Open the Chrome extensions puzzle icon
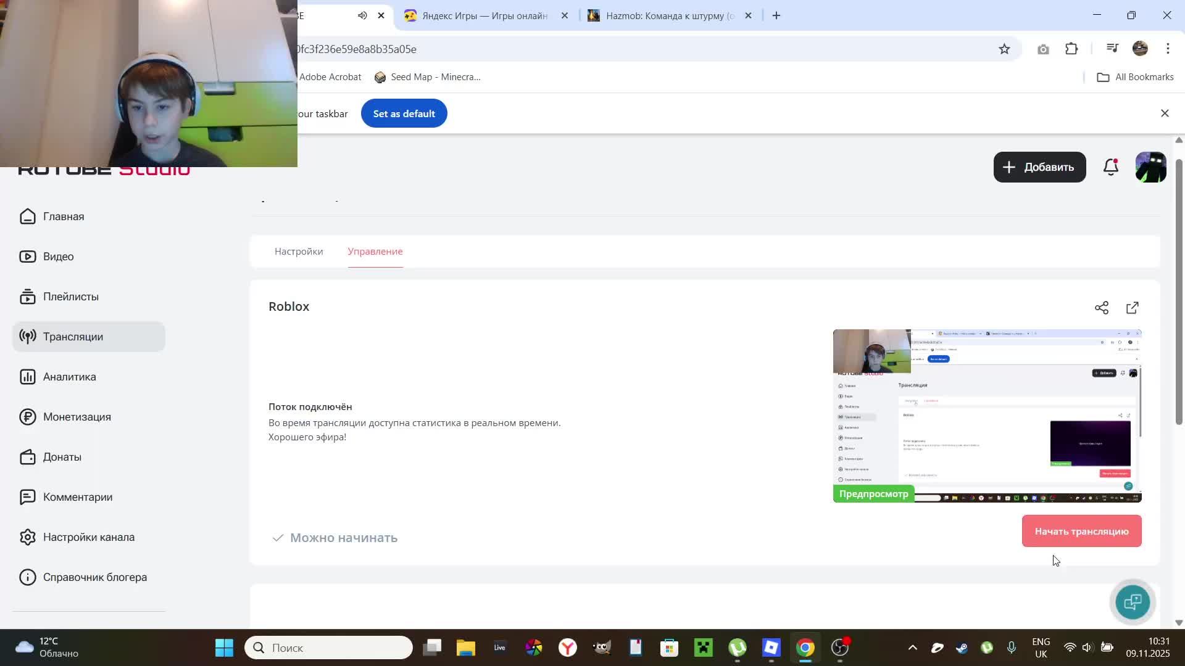The image size is (1185, 666). coord(1072,49)
